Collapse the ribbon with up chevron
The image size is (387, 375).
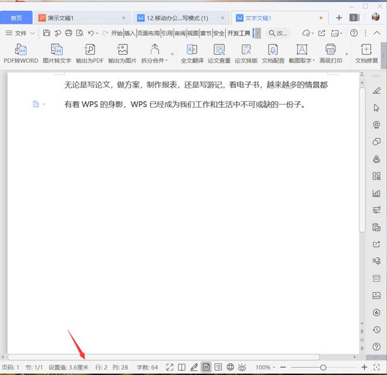click(x=377, y=33)
